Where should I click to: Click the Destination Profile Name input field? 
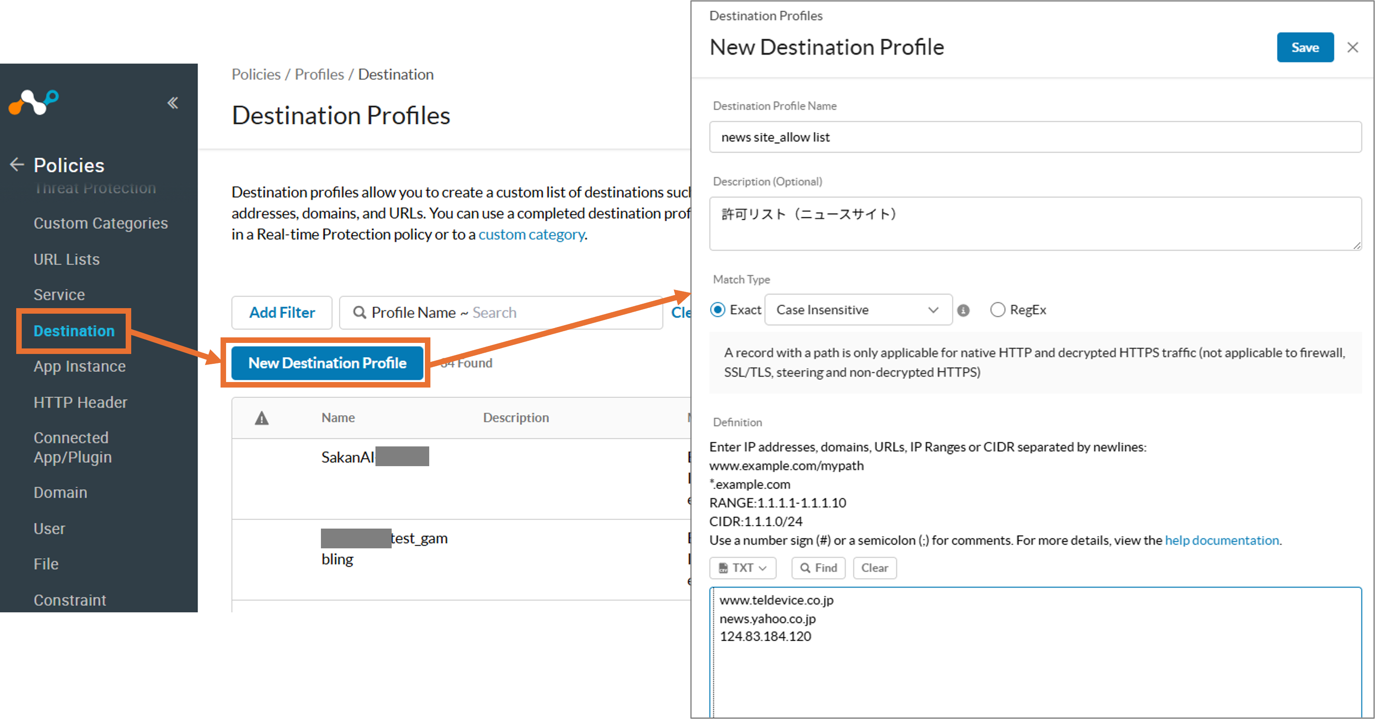[1034, 137]
